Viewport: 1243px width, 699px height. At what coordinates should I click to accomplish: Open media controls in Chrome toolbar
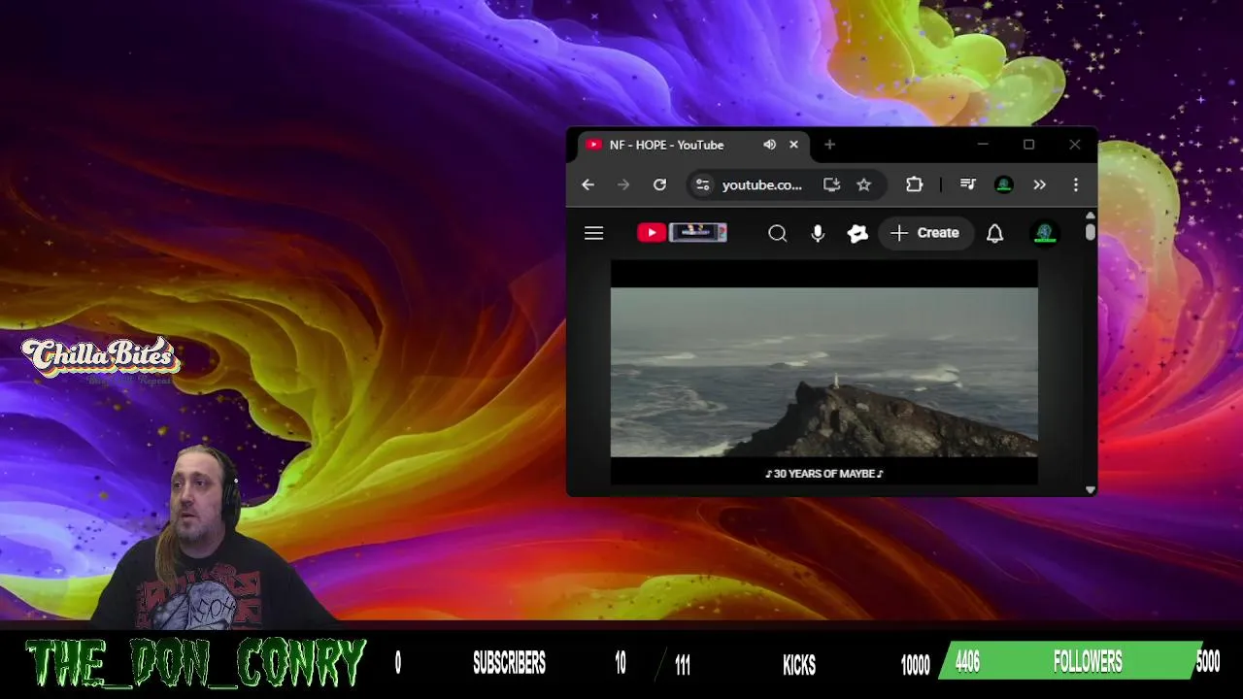(x=967, y=184)
